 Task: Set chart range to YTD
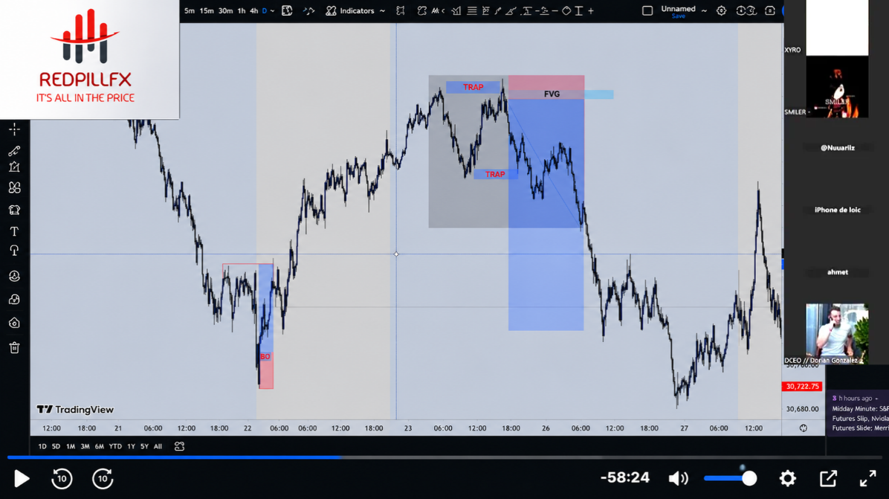pos(115,446)
